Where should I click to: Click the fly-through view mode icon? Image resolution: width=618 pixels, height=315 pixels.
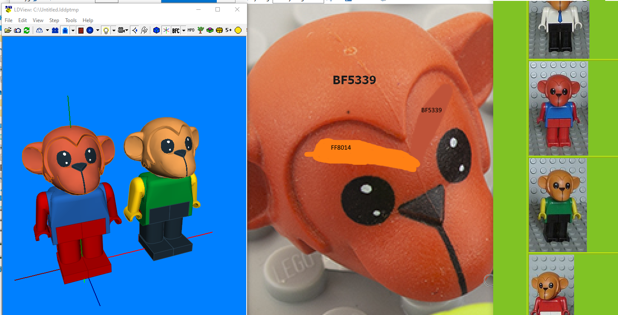[135, 30]
